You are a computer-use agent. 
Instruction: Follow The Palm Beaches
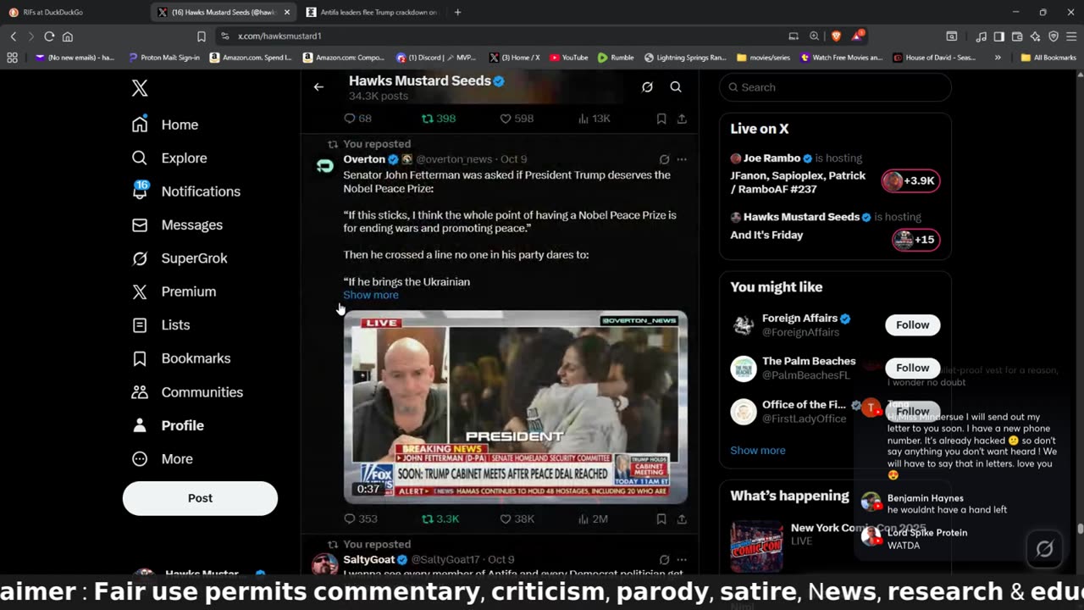pyautogui.click(x=912, y=368)
